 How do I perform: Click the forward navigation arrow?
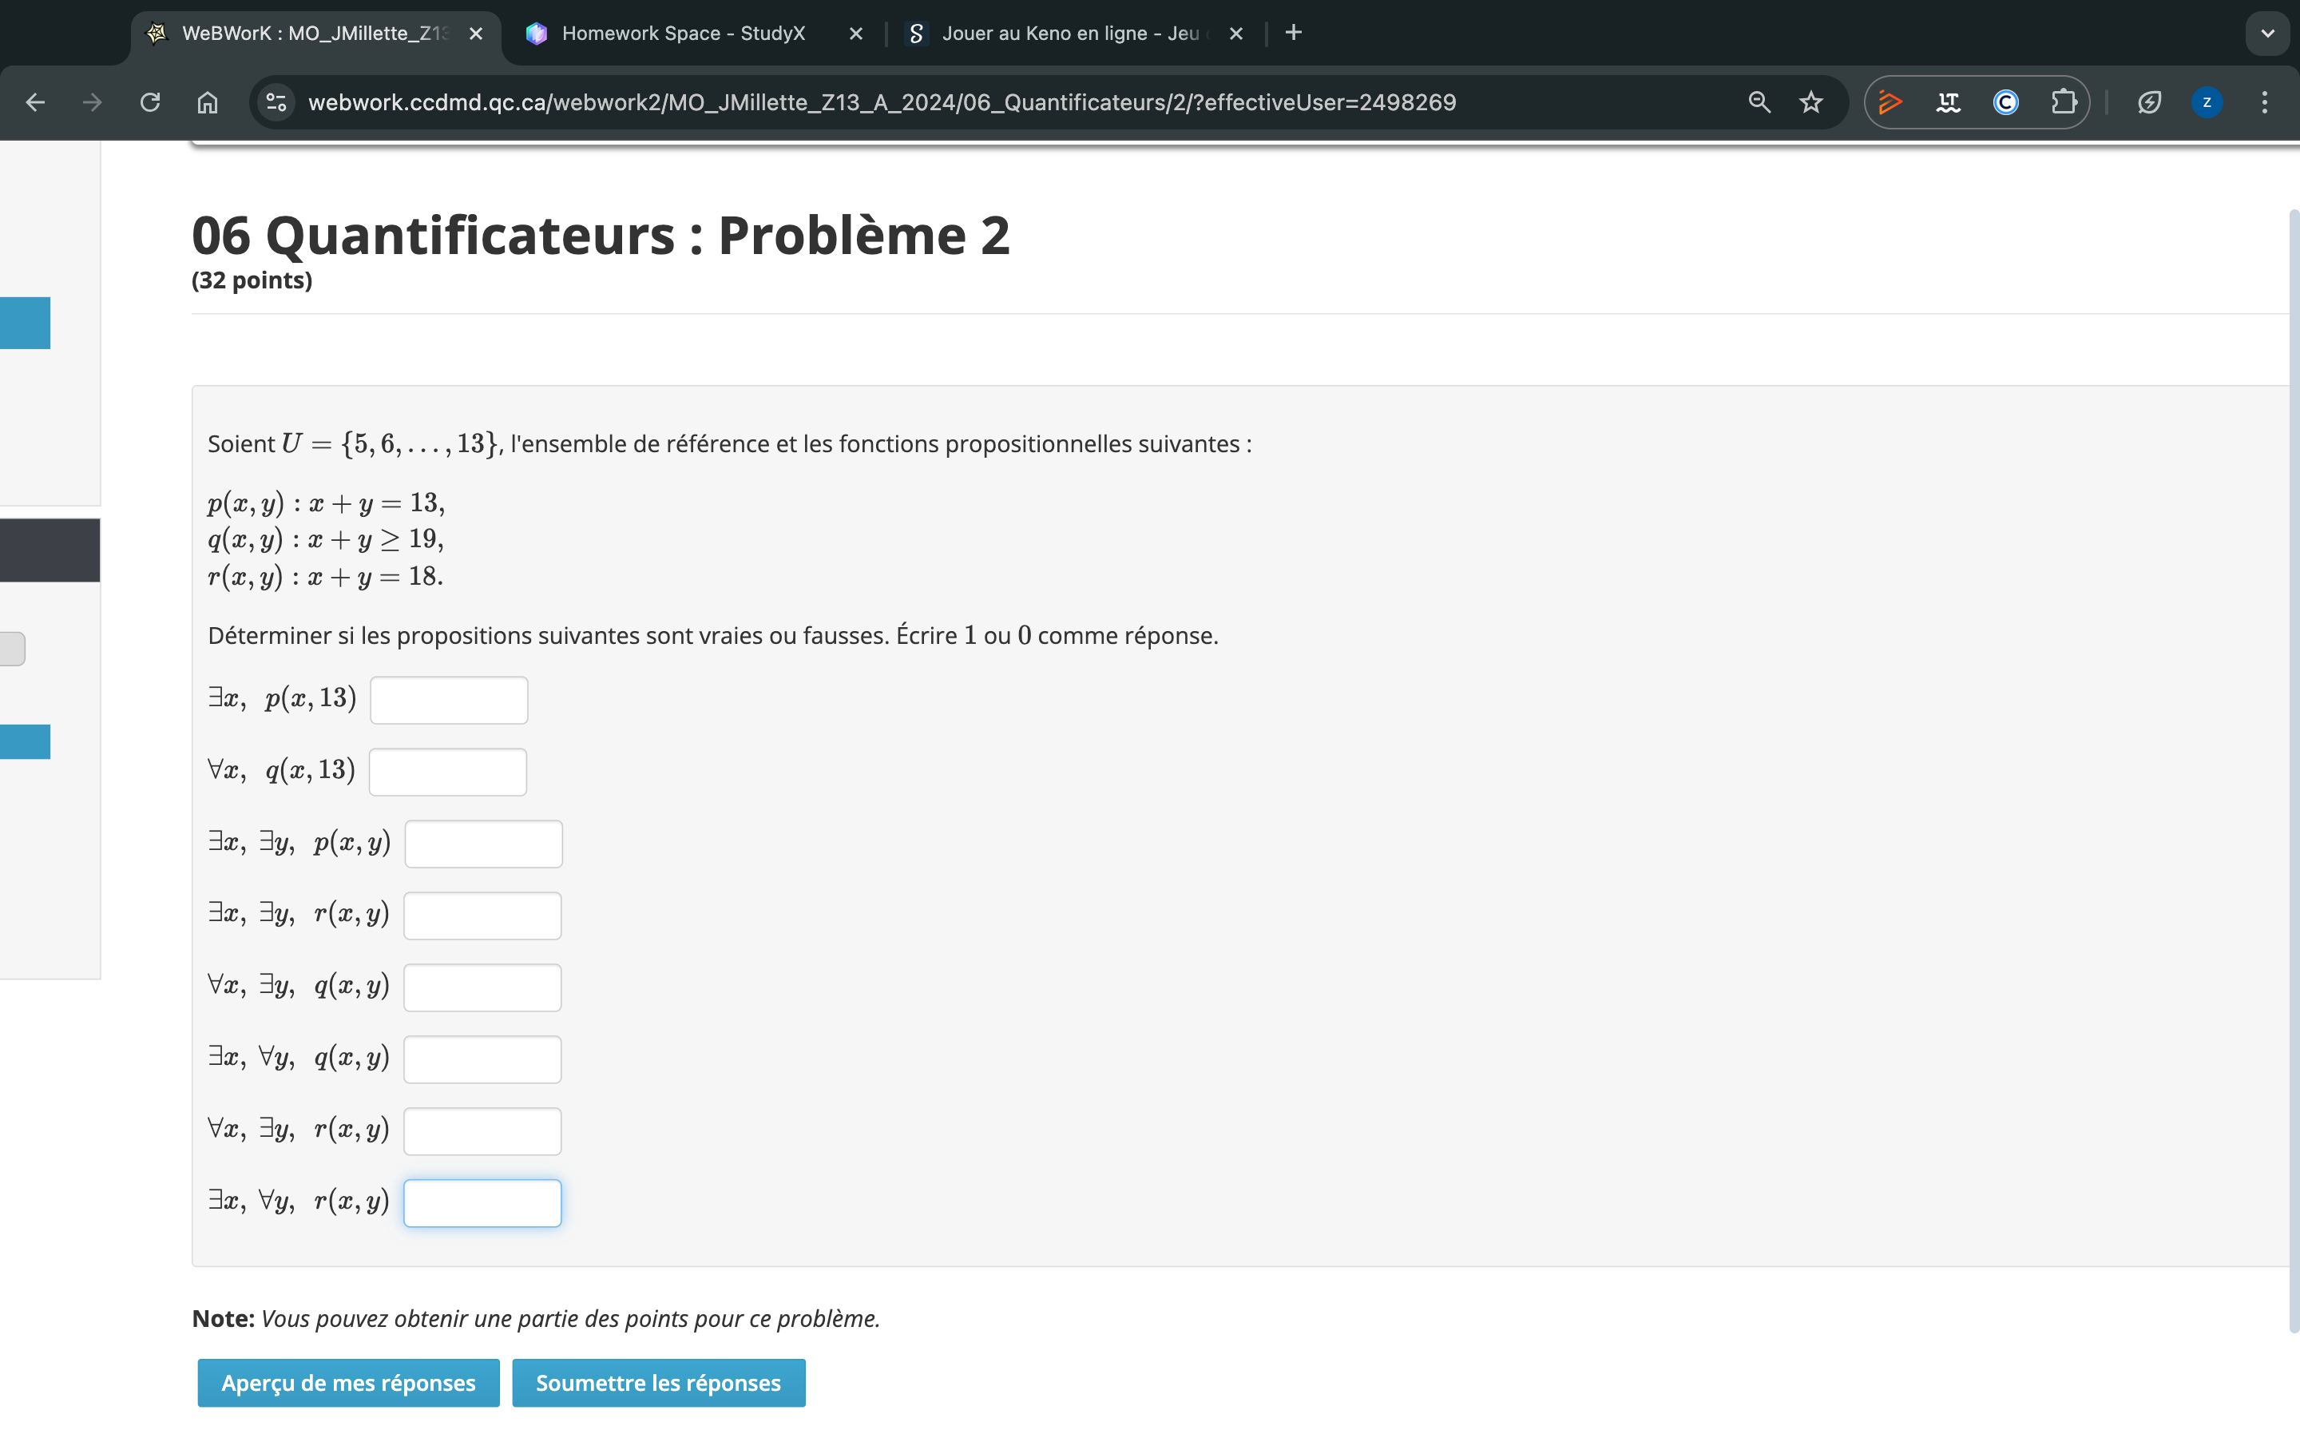pyautogui.click(x=92, y=103)
